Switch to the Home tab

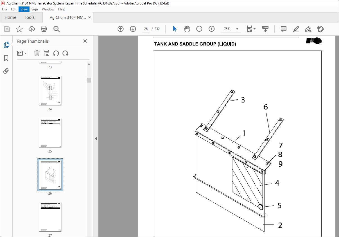click(x=10, y=17)
